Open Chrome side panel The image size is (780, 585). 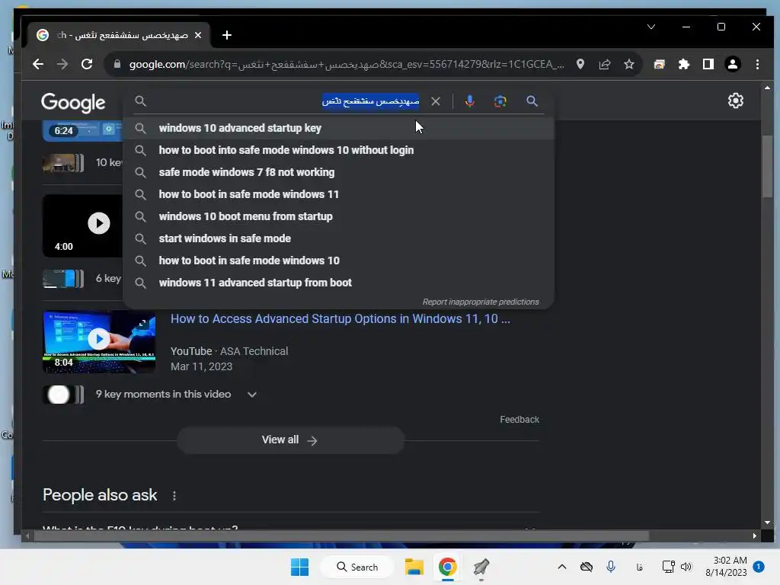pos(708,64)
